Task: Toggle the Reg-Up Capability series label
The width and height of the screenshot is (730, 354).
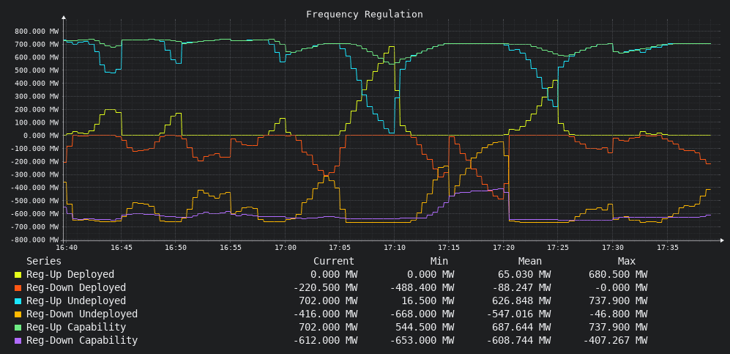Action: point(76,327)
